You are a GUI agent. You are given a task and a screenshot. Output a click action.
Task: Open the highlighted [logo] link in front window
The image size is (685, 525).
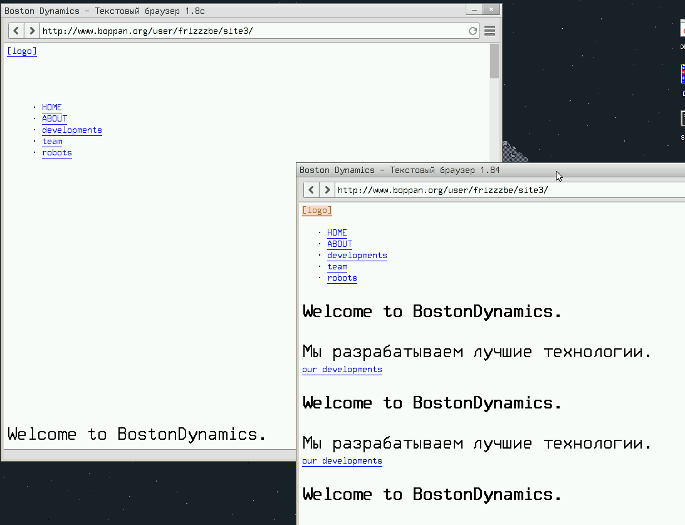pos(317,211)
